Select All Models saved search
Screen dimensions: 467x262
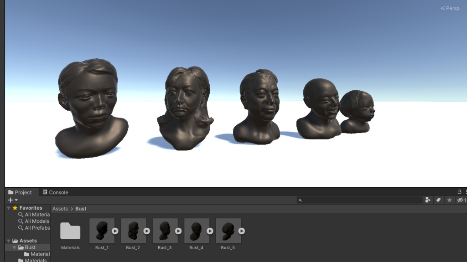pyautogui.click(x=37, y=221)
